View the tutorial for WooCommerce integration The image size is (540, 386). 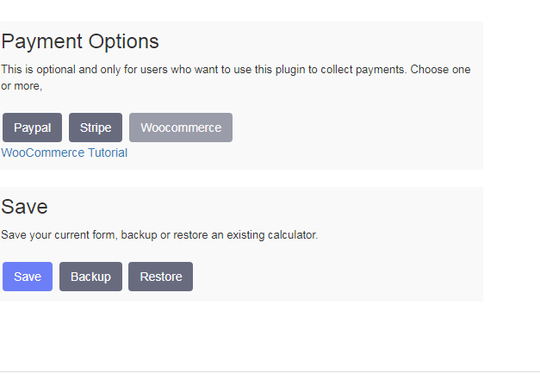click(64, 153)
